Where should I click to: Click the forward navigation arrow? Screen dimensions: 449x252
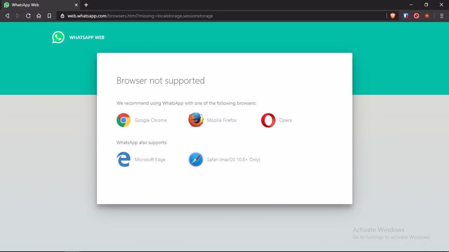click(18, 16)
